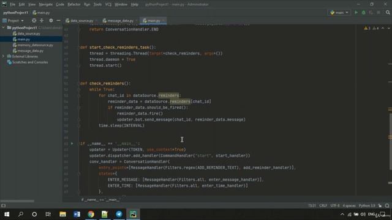Click the Stop process icon
The image size is (392, 220).
(379, 12)
